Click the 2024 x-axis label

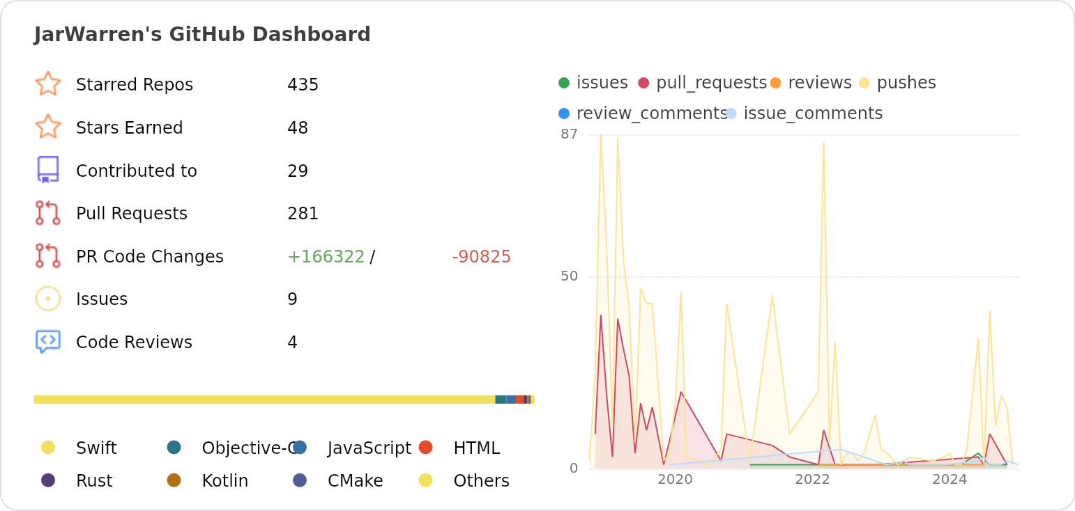(x=950, y=479)
